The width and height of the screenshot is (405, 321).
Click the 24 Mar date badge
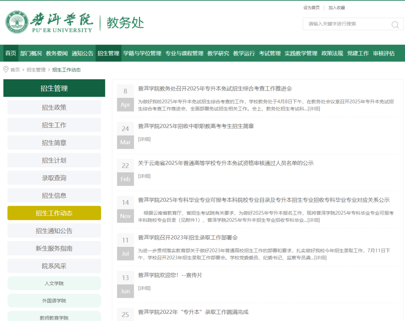(x=125, y=135)
